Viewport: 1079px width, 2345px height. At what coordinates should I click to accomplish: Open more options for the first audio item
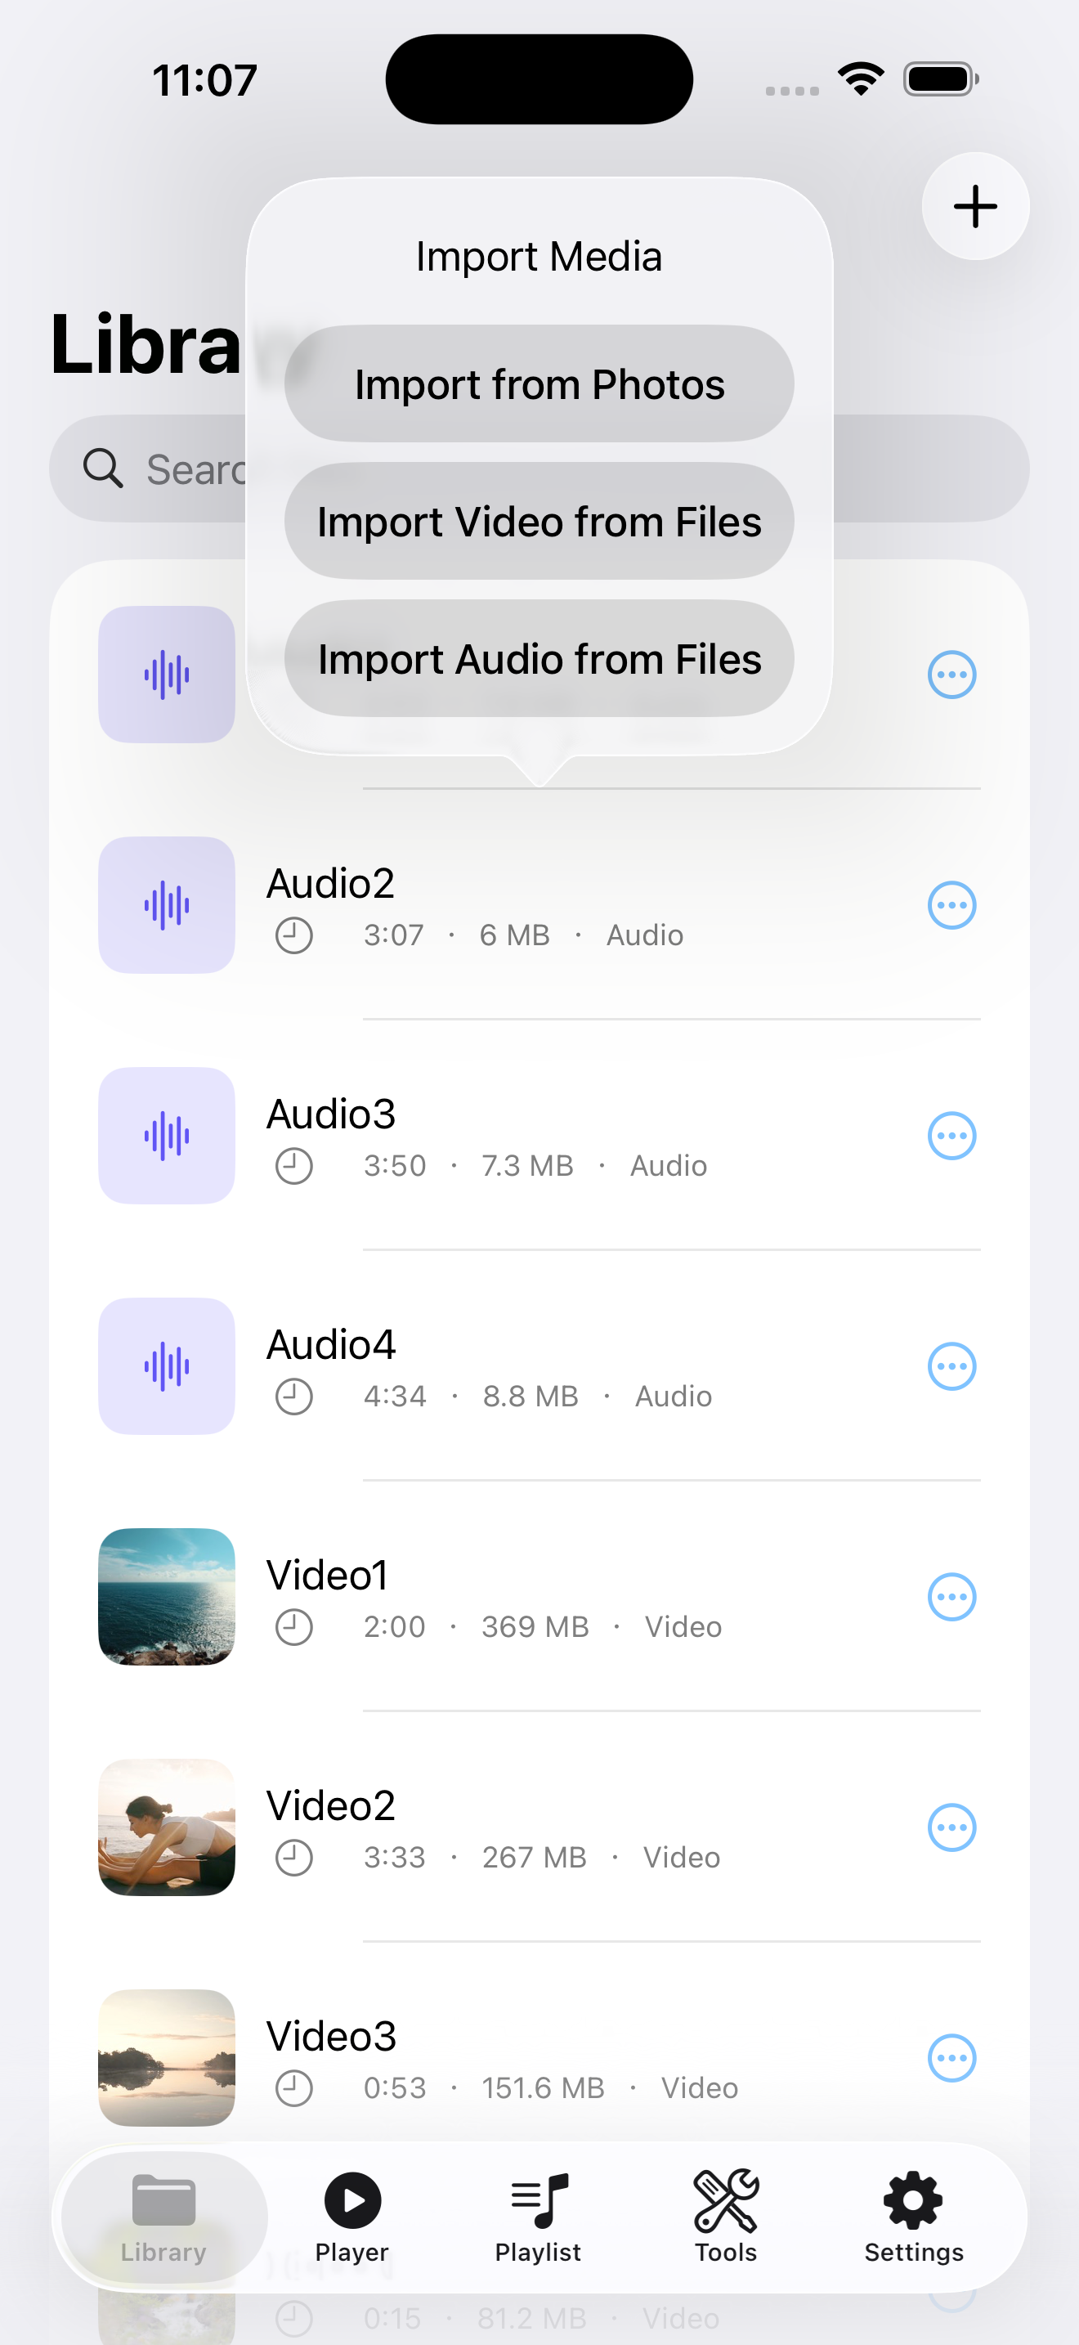click(x=951, y=675)
